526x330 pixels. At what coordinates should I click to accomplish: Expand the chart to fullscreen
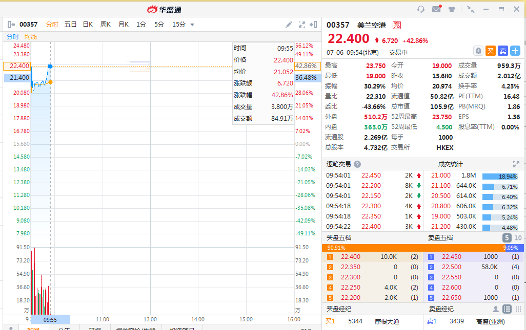point(302,25)
